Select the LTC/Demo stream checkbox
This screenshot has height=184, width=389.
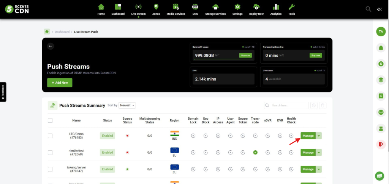(50, 136)
